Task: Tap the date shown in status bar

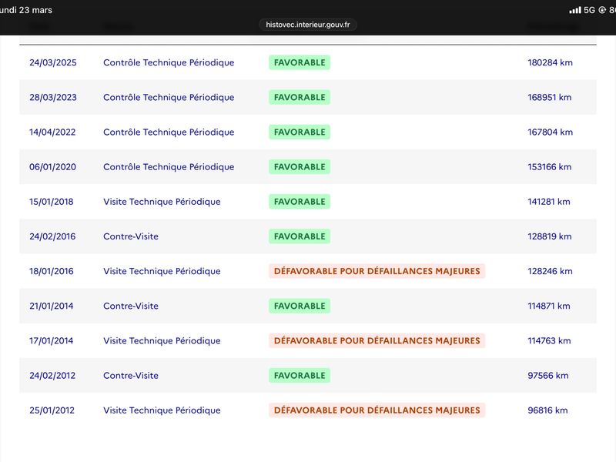Action: click(x=26, y=10)
